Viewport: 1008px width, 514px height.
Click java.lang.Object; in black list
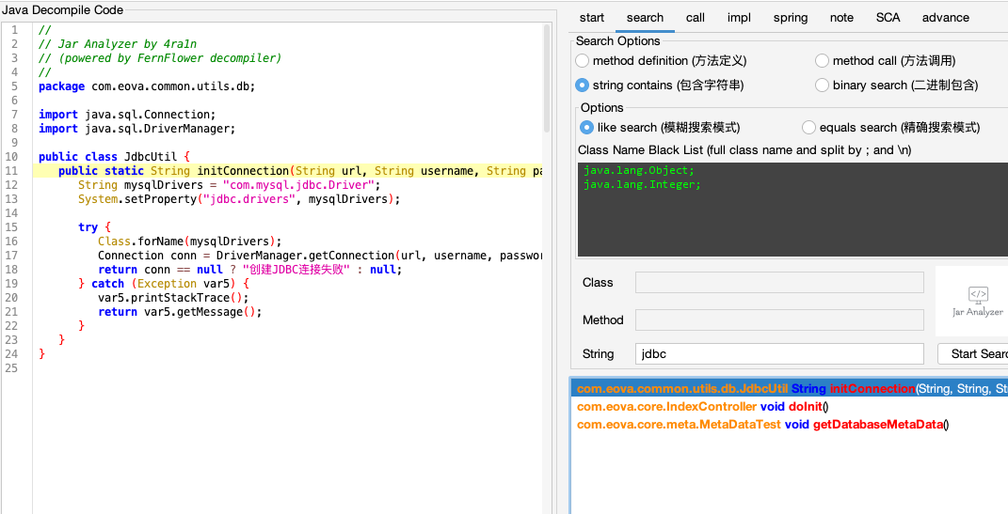tap(639, 171)
